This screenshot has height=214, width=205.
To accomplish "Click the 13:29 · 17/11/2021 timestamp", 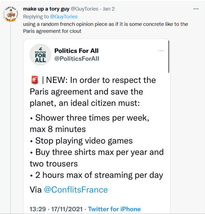I will coord(57,209).
